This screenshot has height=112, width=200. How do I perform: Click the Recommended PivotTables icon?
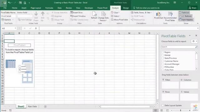click(x=170, y=14)
